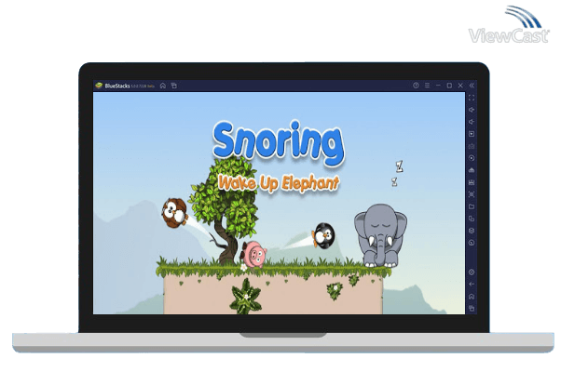Decrease volume using lower speaker icon
The width and height of the screenshot is (561, 385).
472,122
